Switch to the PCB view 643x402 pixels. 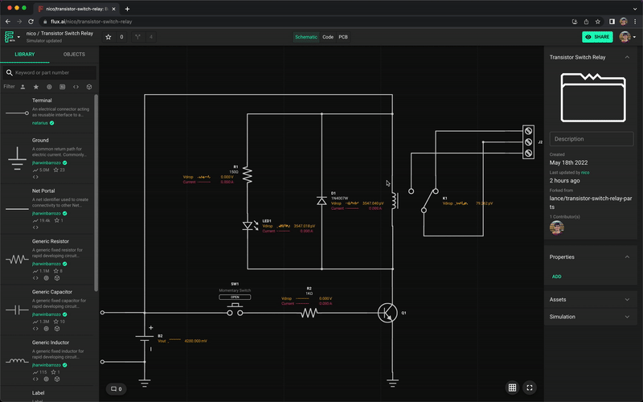tap(343, 37)
